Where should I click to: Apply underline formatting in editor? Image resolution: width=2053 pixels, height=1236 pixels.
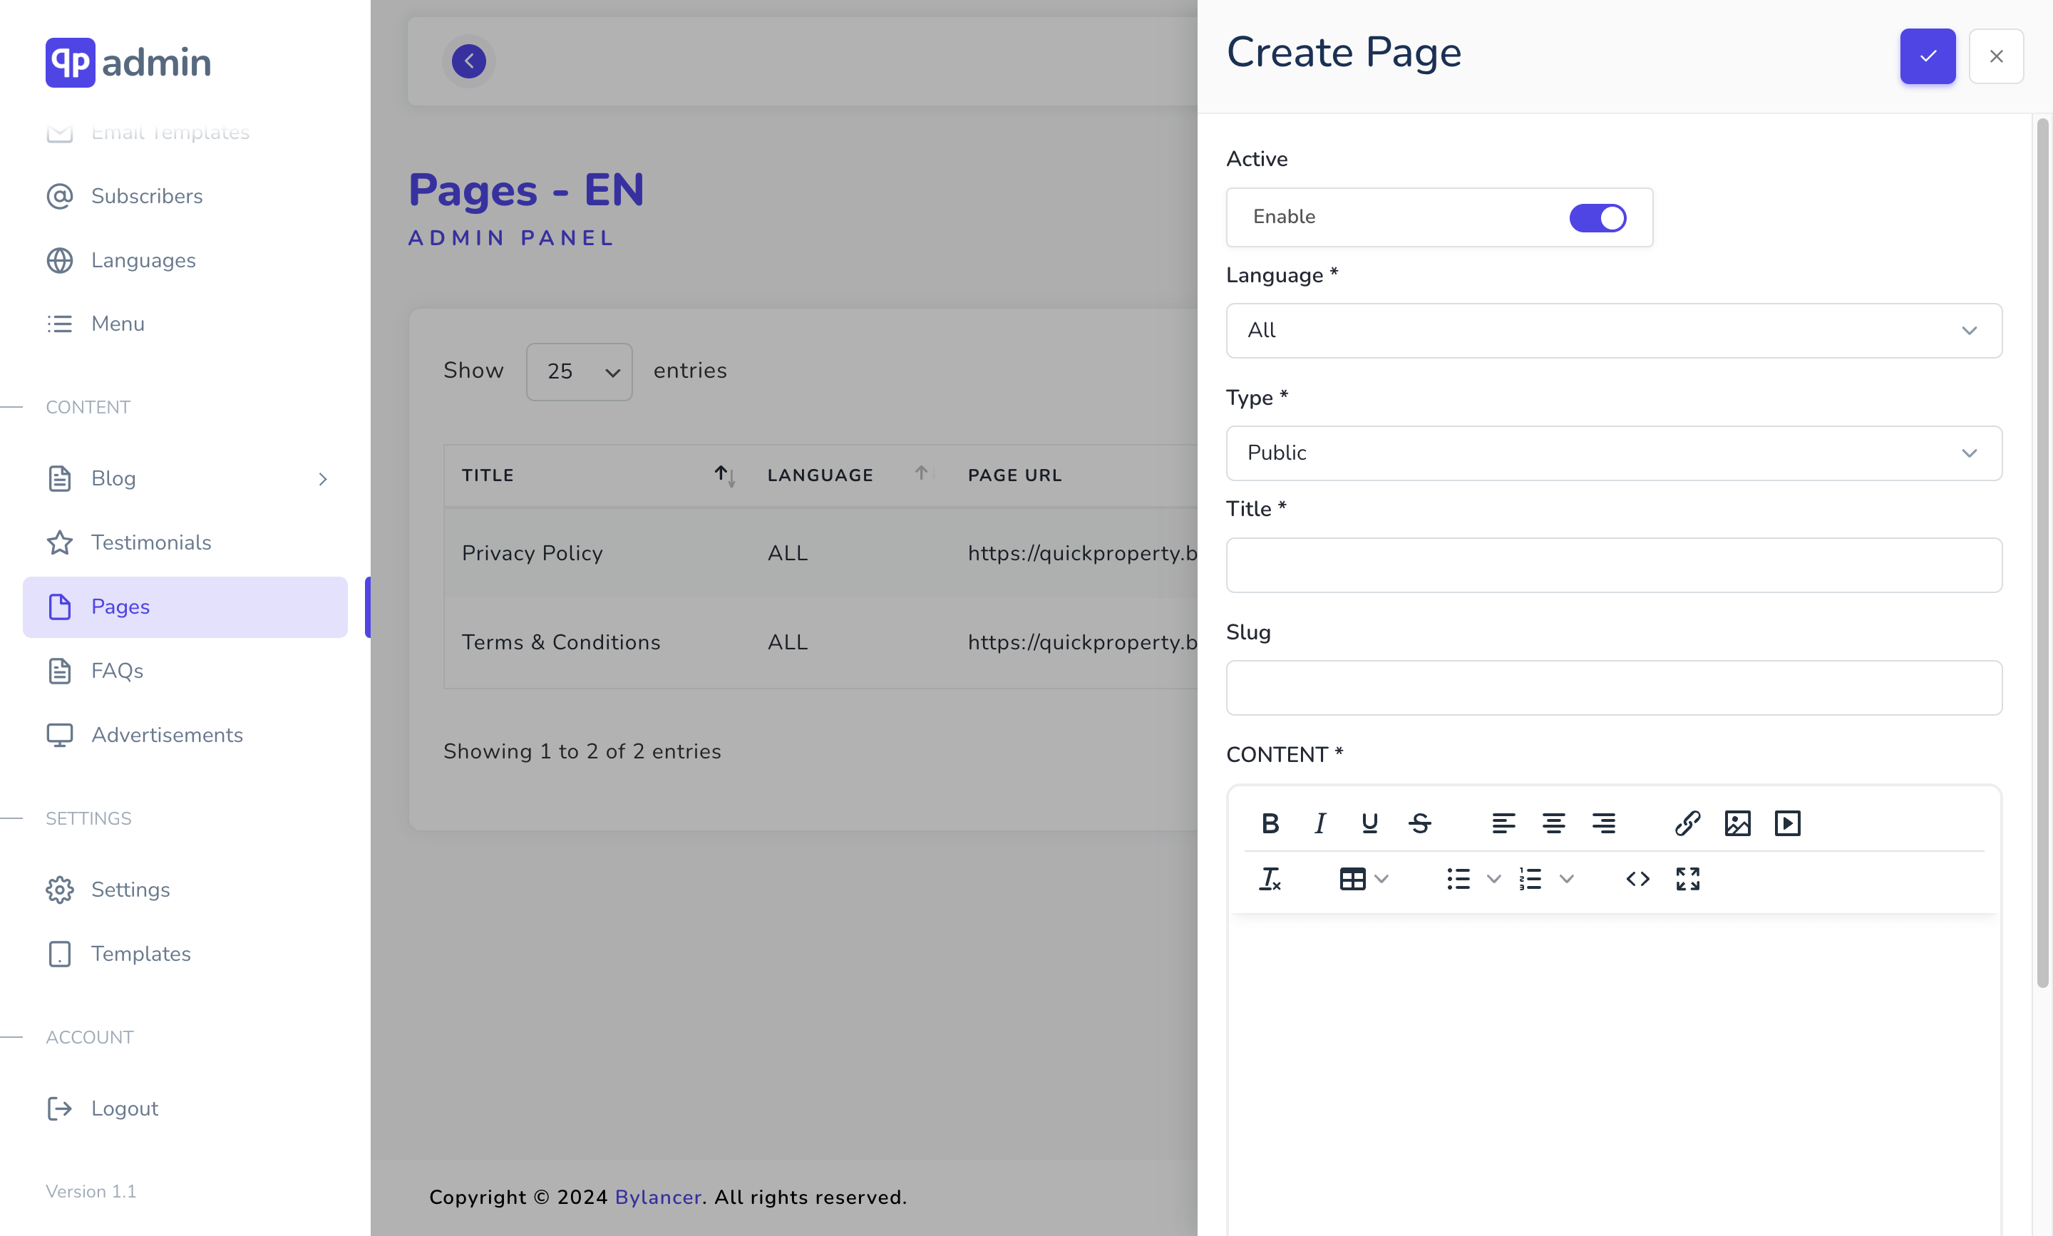click(x=1370, y=823)
